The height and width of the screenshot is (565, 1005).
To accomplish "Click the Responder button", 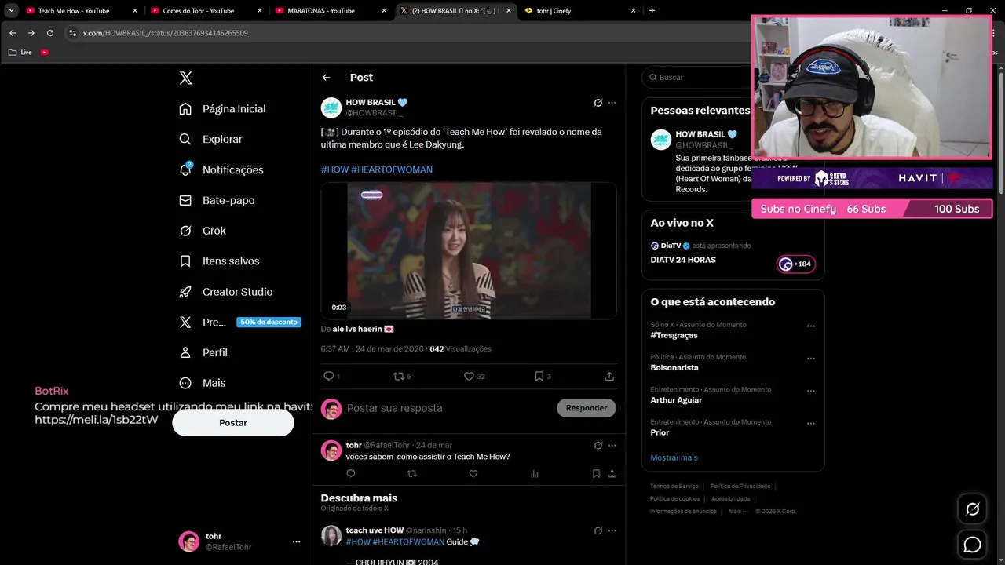I will (x=587, y=408).
